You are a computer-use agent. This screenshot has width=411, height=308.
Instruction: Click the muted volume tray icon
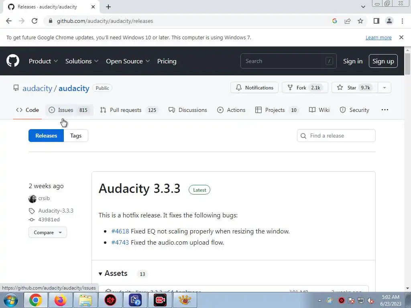pos(370,300)
